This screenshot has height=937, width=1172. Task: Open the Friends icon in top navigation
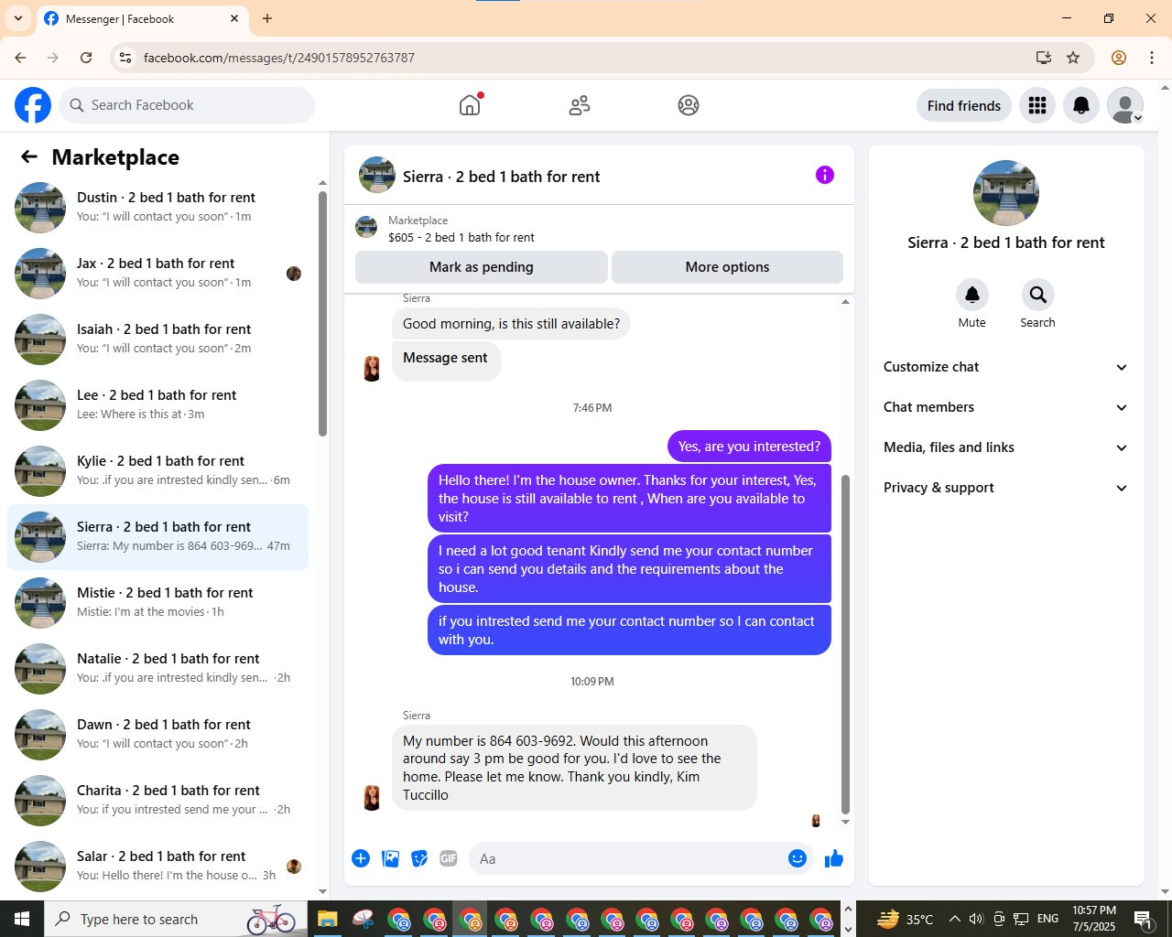[580, 105]
